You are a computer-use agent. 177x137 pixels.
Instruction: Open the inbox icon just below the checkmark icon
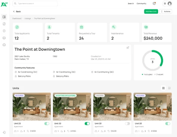(4, 38)
